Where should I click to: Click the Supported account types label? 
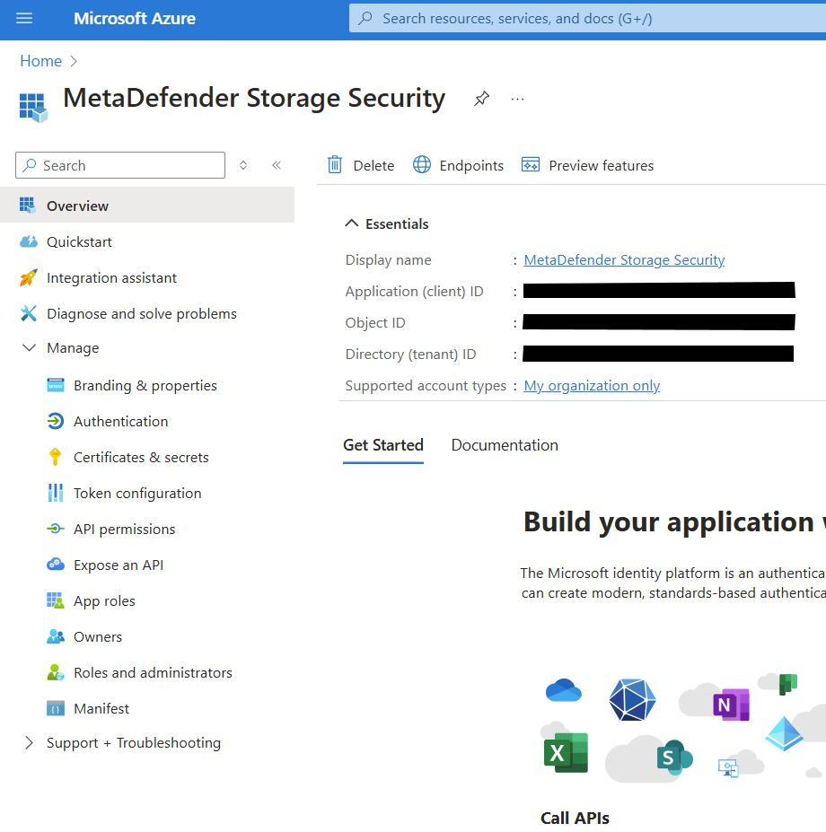click(426, 386)
